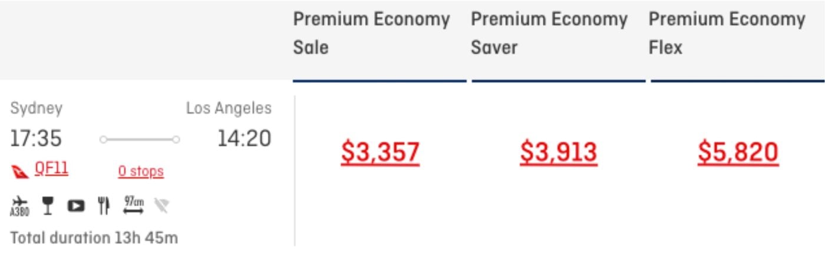Image resolution: width=825 pixels, height=261 pixels.
Task: Click the 14:20 arrival time
Action: point(245,139)
